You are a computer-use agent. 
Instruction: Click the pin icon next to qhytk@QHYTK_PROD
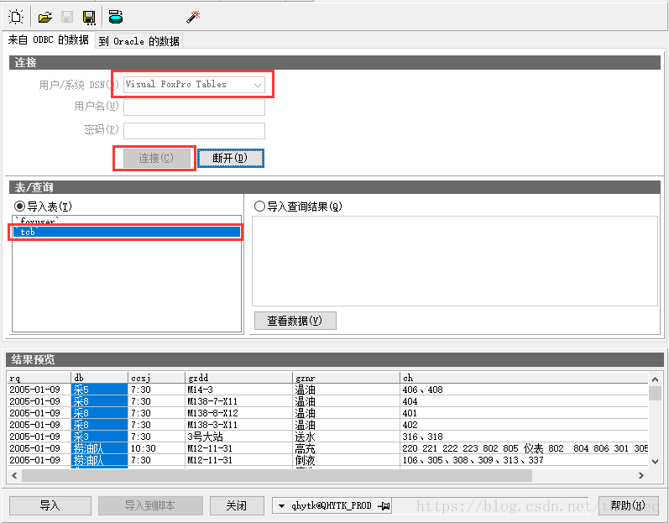(x=384, y=506)
